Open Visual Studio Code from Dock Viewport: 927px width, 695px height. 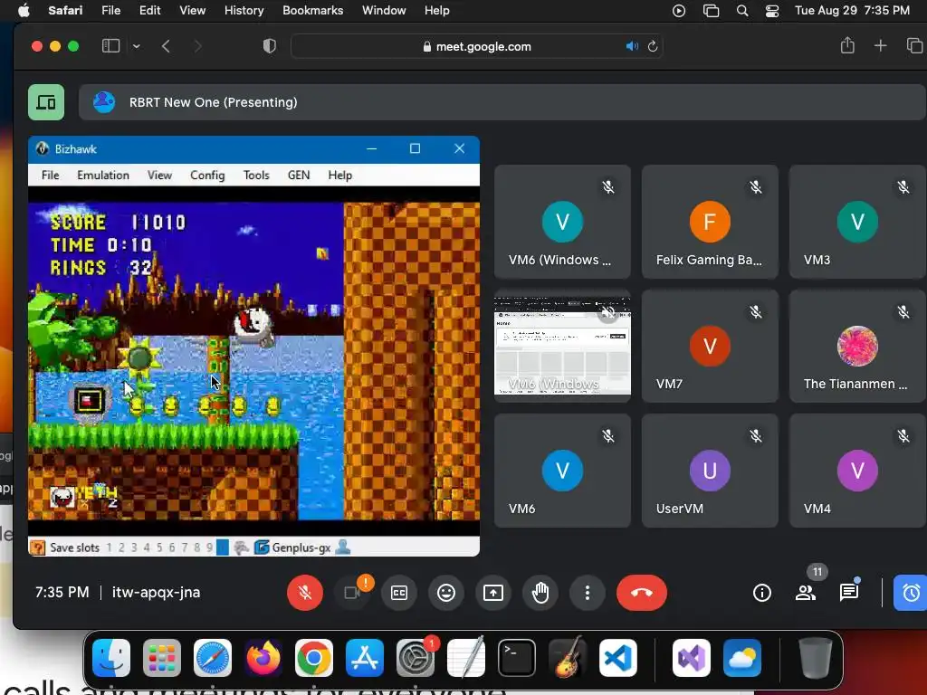coord(618,658)
